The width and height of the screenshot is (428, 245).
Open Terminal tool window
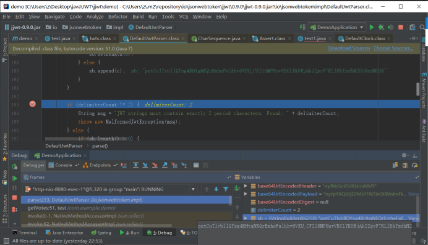coord(24,233)
